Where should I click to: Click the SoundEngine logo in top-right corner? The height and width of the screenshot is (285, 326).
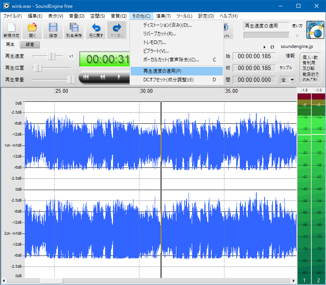coord(315,30)
